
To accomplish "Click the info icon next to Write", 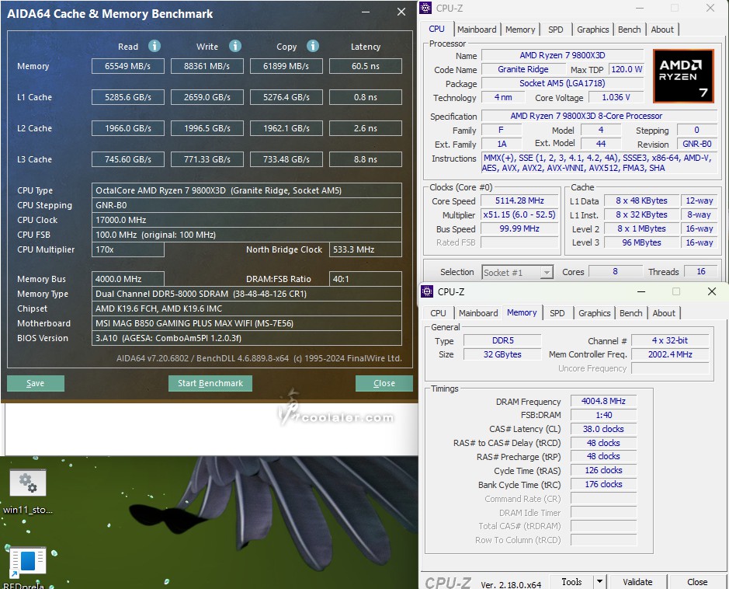I will [x=235, y=47].
